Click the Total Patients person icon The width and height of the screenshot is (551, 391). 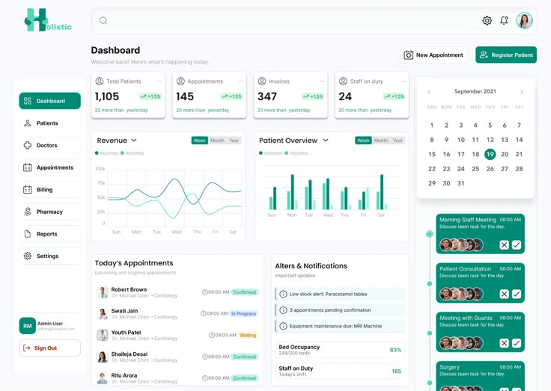tap(100, 81)
